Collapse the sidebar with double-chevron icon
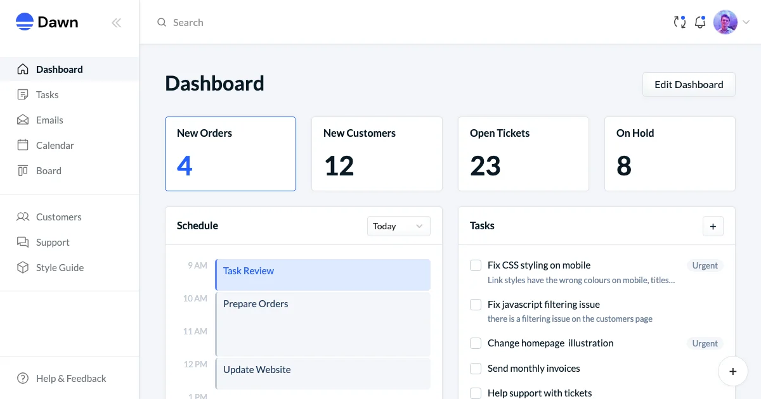 click(116, 23)
